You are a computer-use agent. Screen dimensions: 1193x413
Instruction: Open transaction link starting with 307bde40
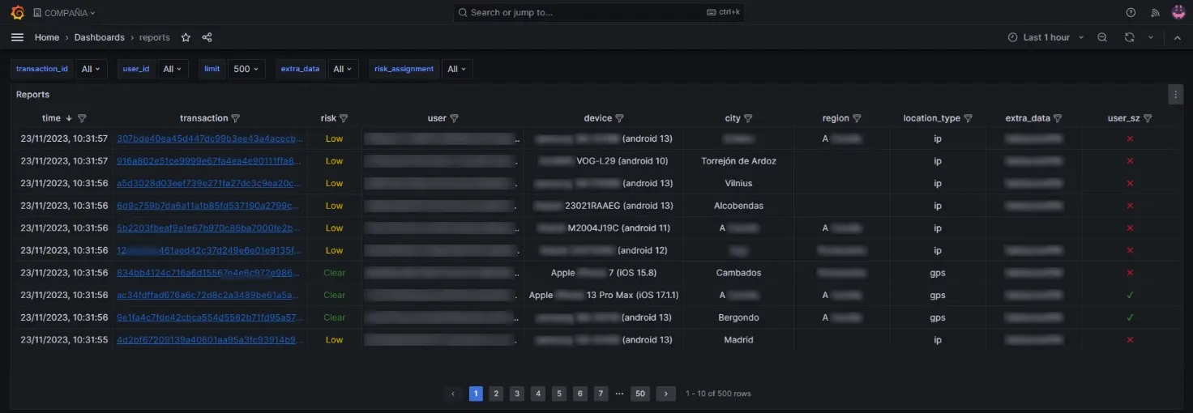(x=209, y=138)
